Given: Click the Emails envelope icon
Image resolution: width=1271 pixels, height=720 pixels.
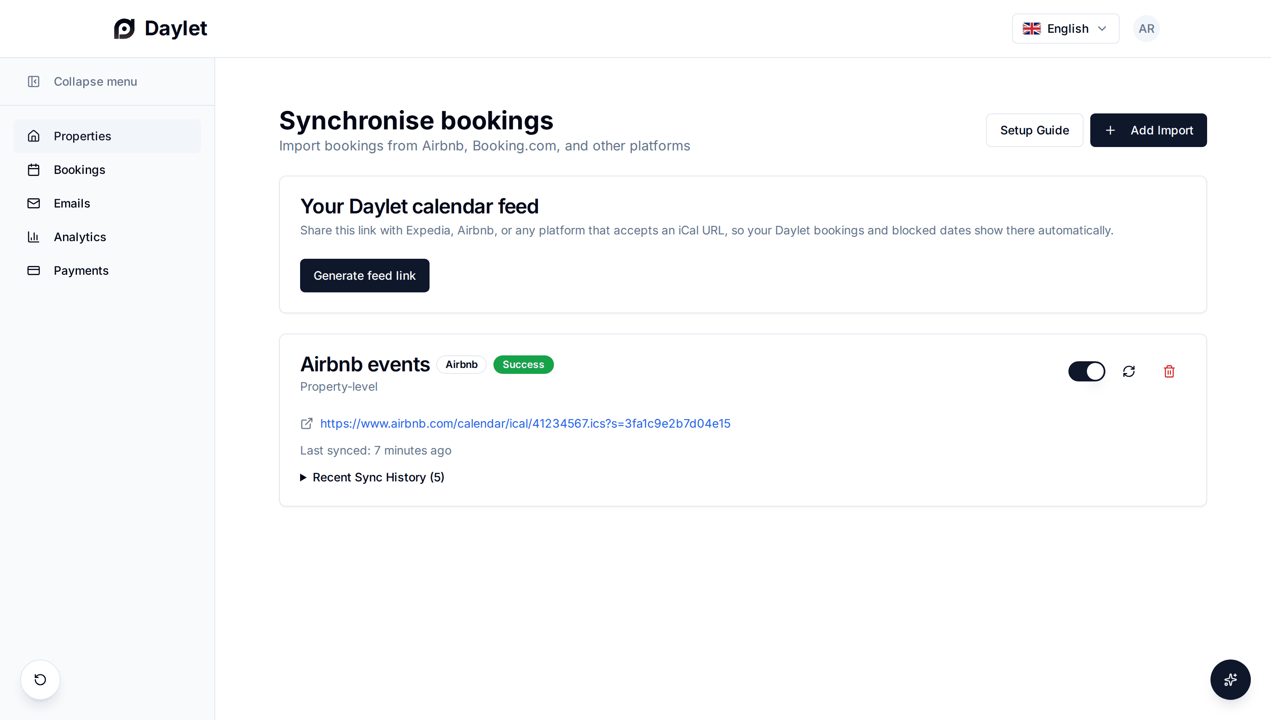Looking at the screenshot, I should coord(34,203).
